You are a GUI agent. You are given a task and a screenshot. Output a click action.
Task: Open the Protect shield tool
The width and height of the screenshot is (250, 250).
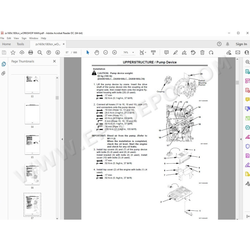coord(247,146)
